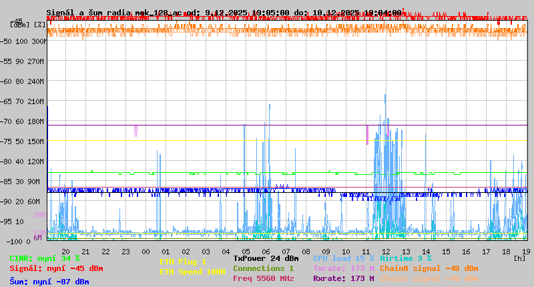This screenshot has height=287, width=534.
Task: Select the 'Signál: nyní -45 dBm' legend entry
Action: pos(56,268)
